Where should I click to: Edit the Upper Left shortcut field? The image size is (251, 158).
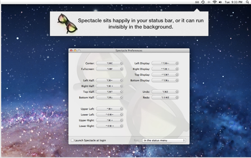[110, 109]
